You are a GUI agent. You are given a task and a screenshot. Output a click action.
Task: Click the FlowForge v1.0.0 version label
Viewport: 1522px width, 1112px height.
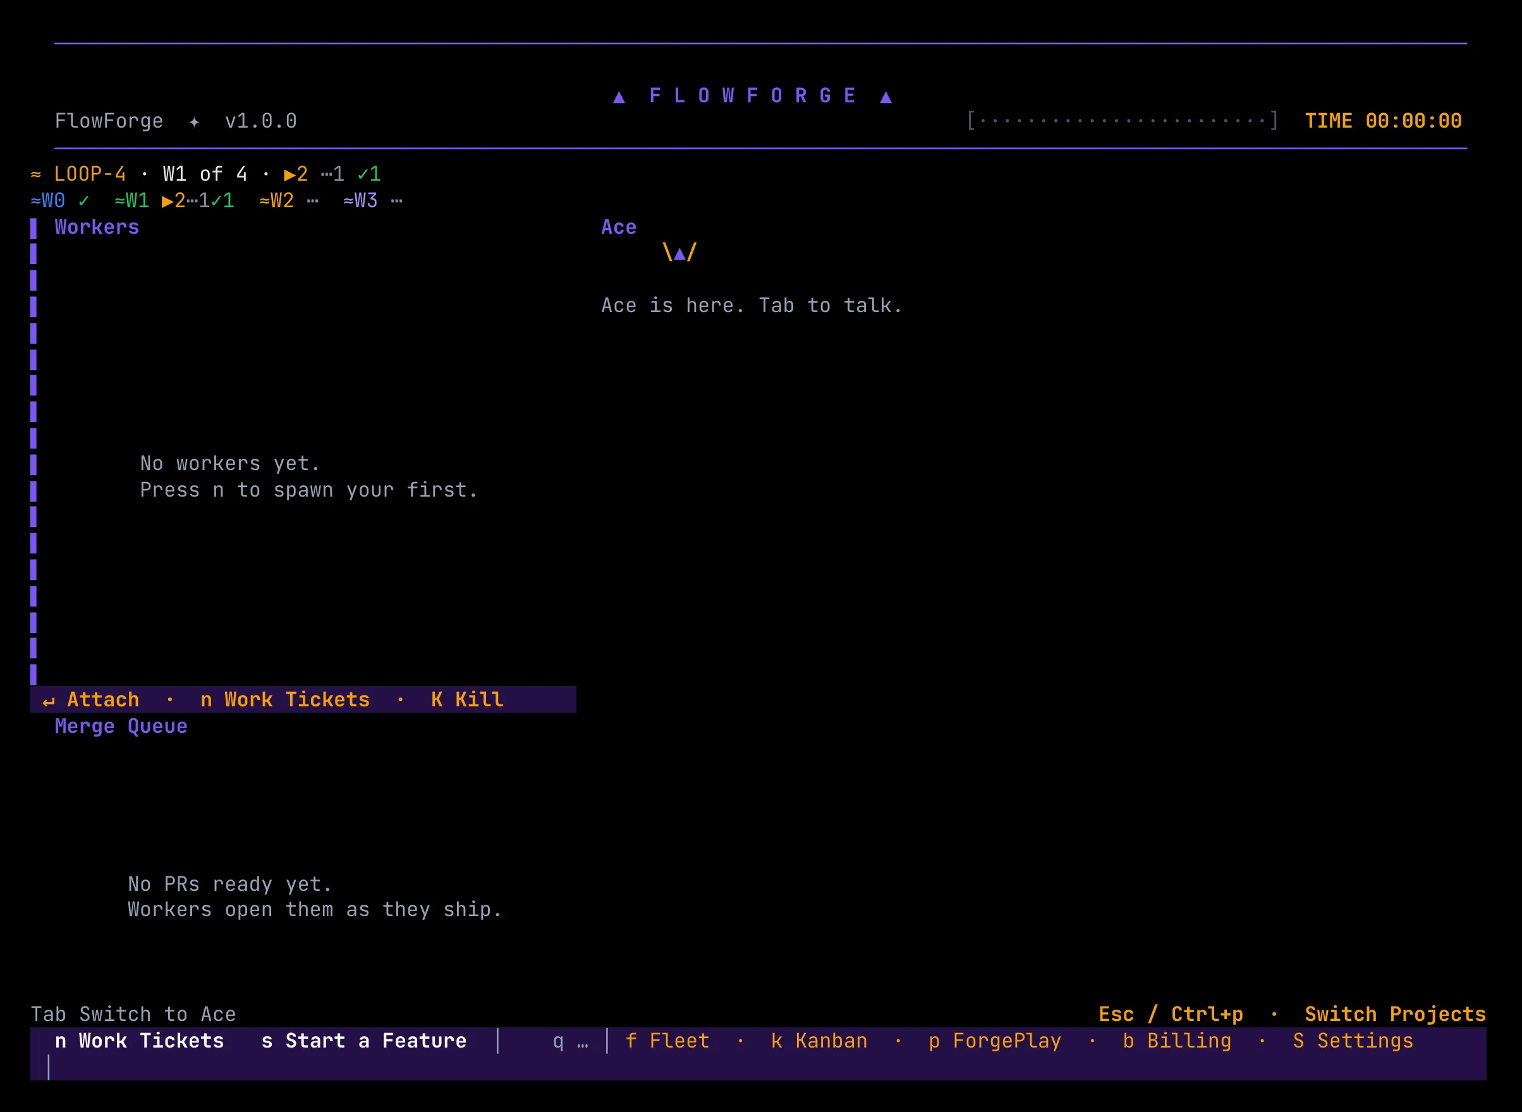[176, 121]
